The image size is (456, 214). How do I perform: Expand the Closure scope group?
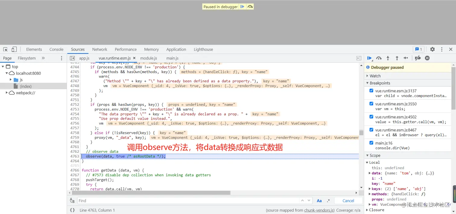[367, 210]
